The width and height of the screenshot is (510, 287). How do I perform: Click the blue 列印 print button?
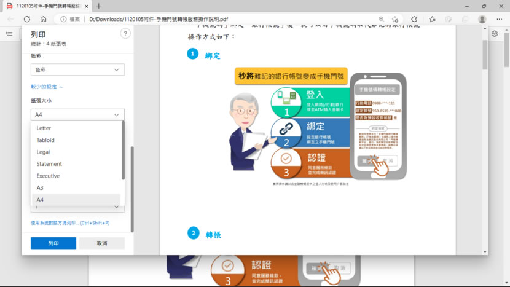click(53, 243)
